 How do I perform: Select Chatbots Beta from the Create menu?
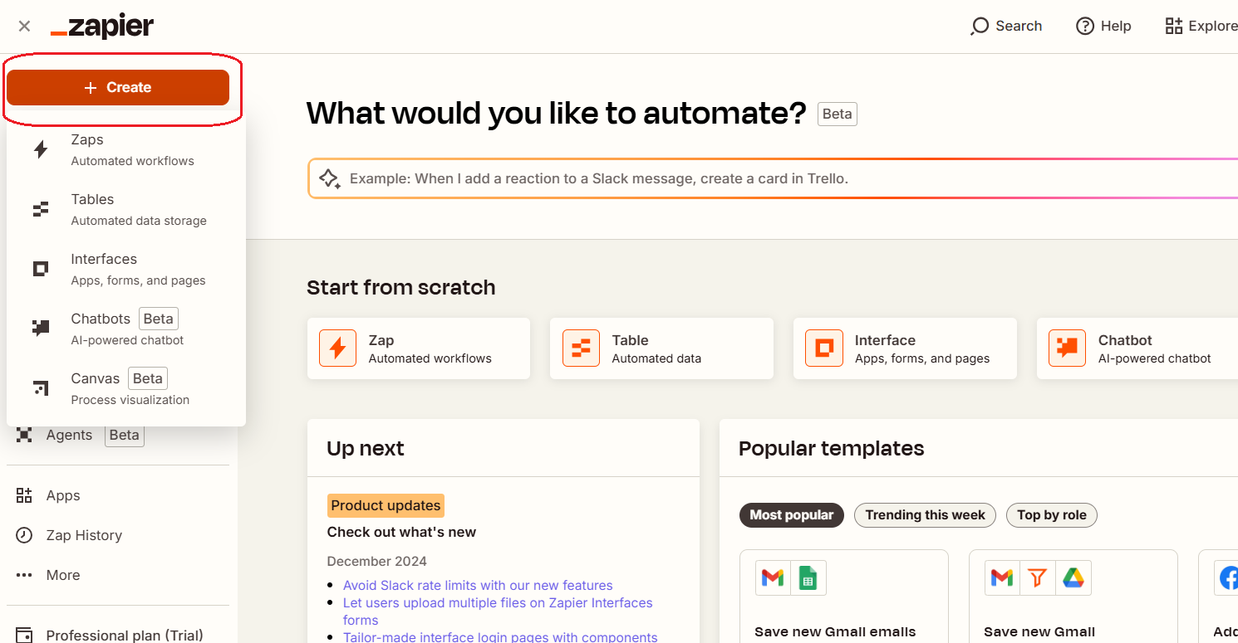[126, 329]
